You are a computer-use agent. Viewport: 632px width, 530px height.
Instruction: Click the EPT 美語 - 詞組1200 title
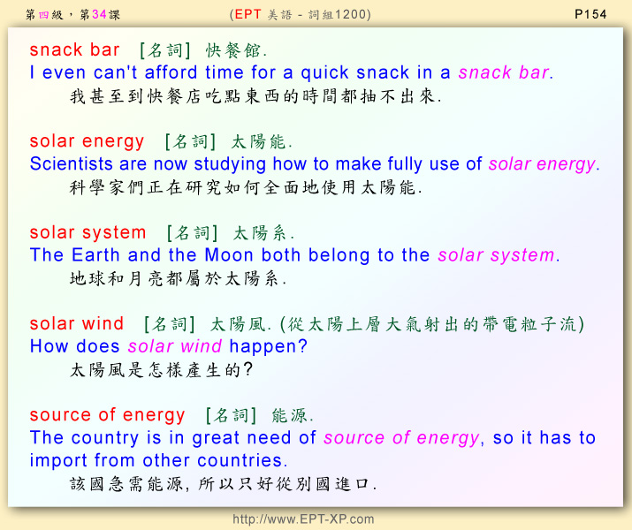pos(300,14)
